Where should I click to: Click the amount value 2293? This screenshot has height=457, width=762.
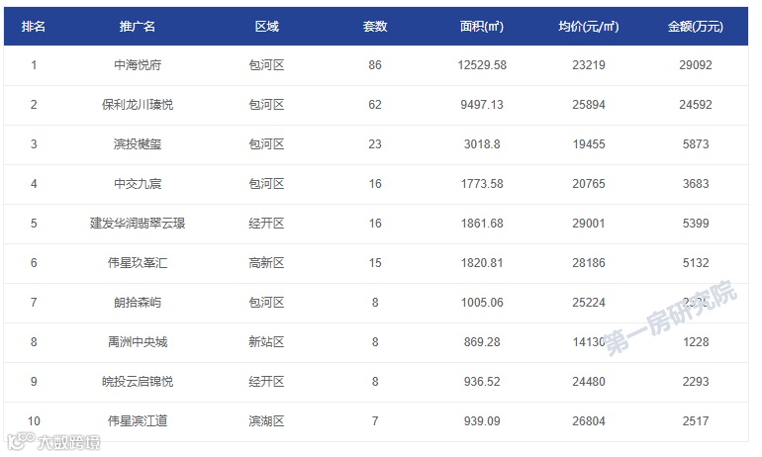pyautogui.click(x=696, y=382)
